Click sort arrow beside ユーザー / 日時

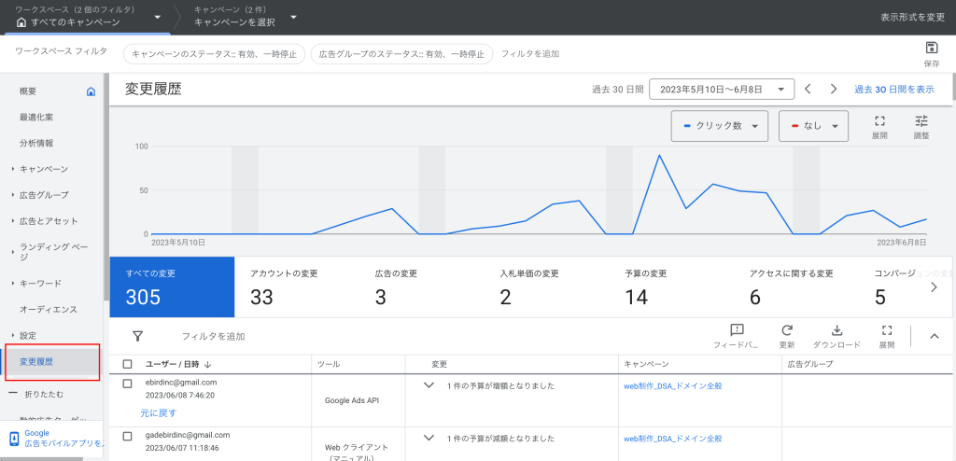pyautogui.click(x=207, y=364)
